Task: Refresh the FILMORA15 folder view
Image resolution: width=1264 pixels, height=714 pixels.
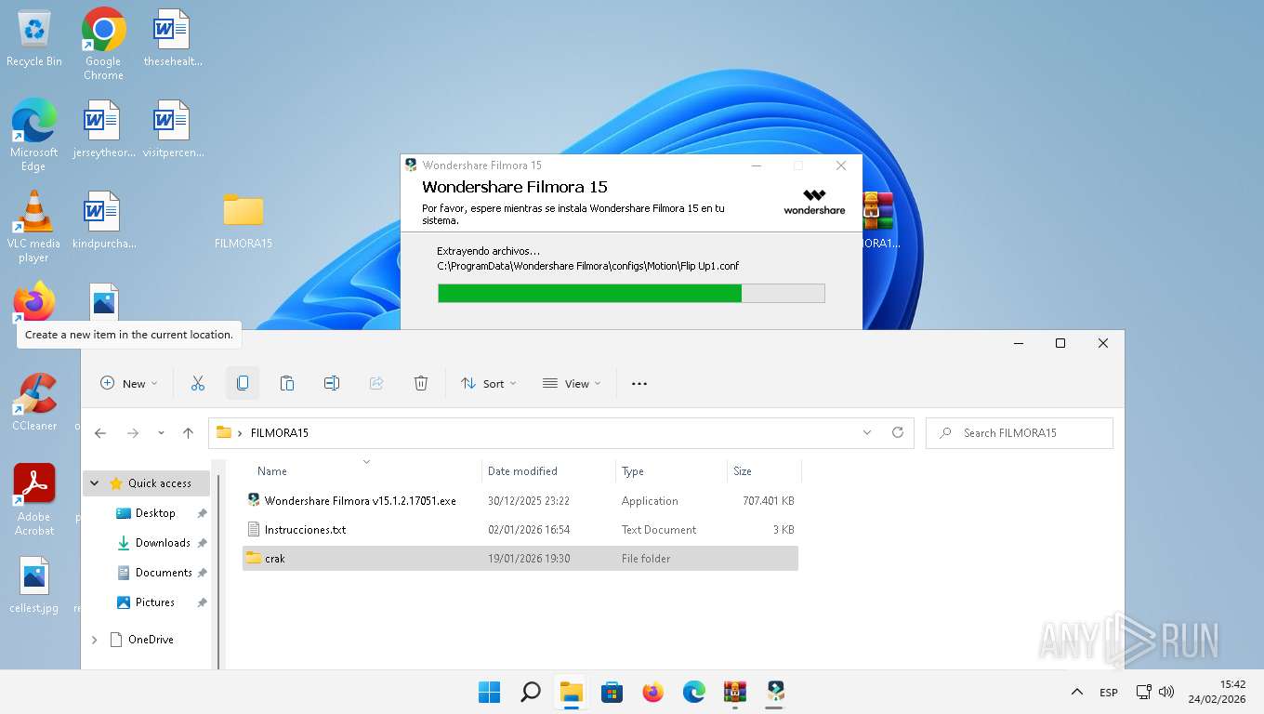Action: point(898,433)
